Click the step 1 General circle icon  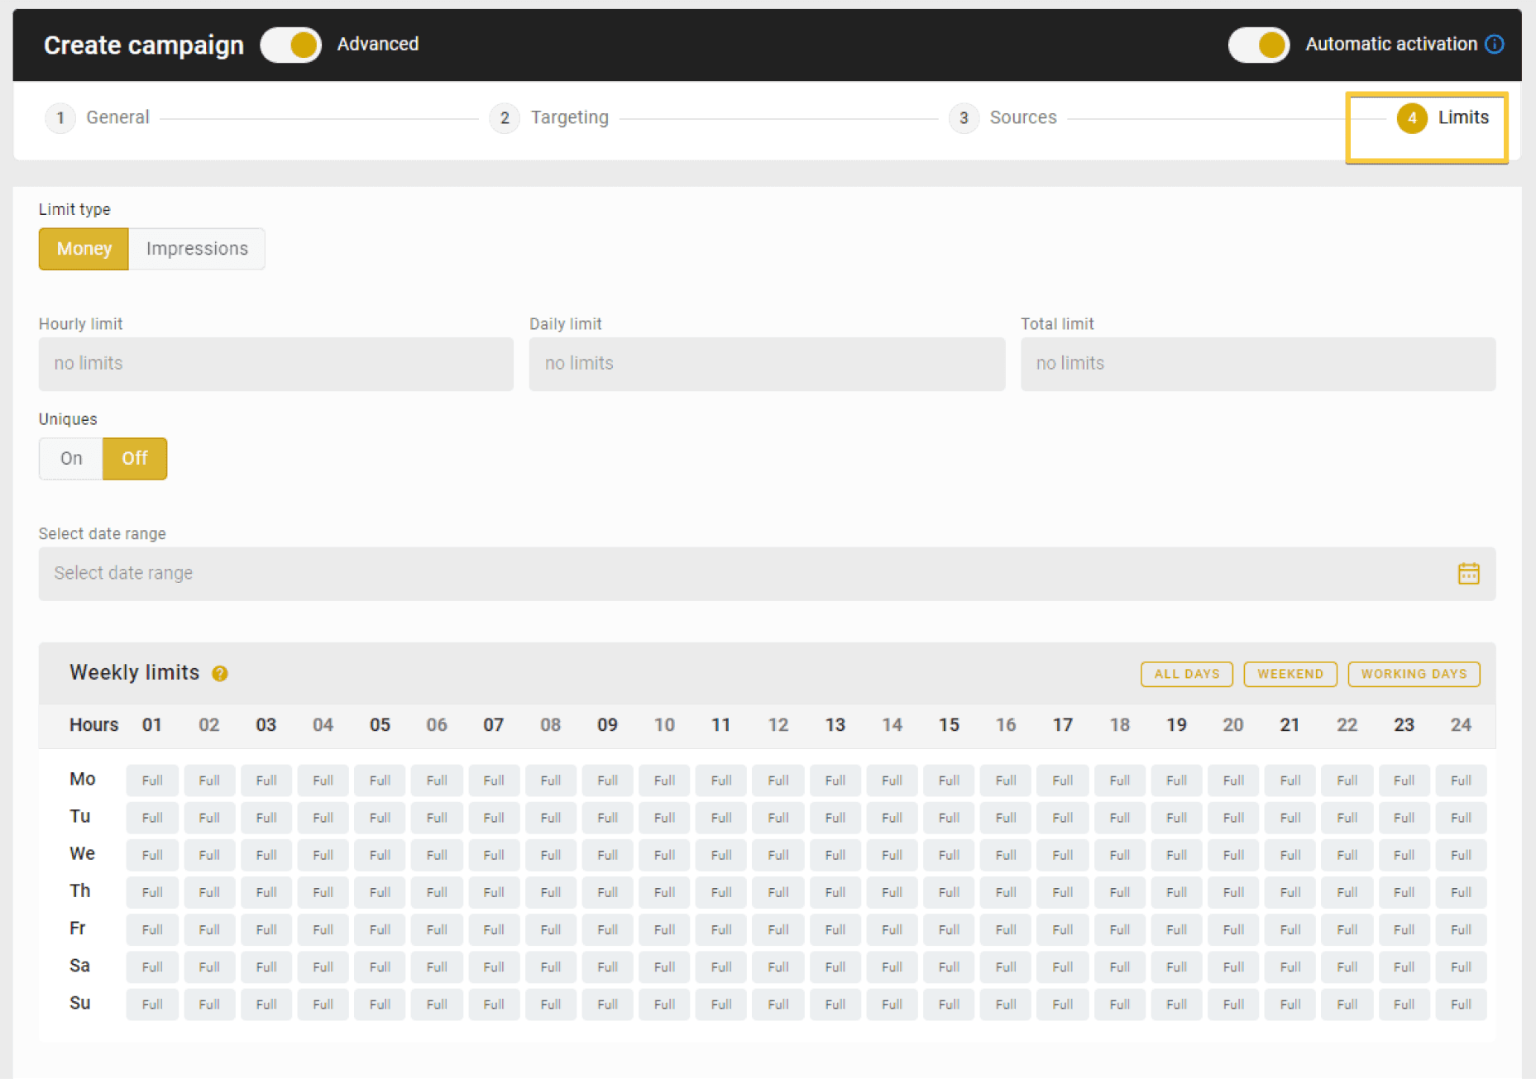pos(60,118)
